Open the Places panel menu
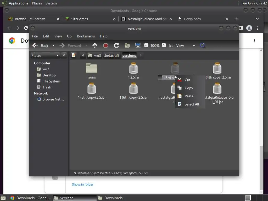Screen dimensions: 268x201 (37, 3)
